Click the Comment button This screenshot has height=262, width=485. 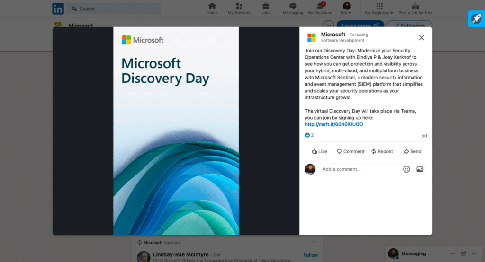pyautogui.click(x=351, y=151)
